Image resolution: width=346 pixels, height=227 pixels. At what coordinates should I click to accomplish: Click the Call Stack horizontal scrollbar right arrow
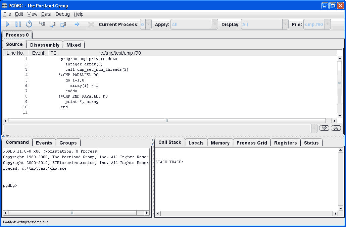(x=335, y=213)
